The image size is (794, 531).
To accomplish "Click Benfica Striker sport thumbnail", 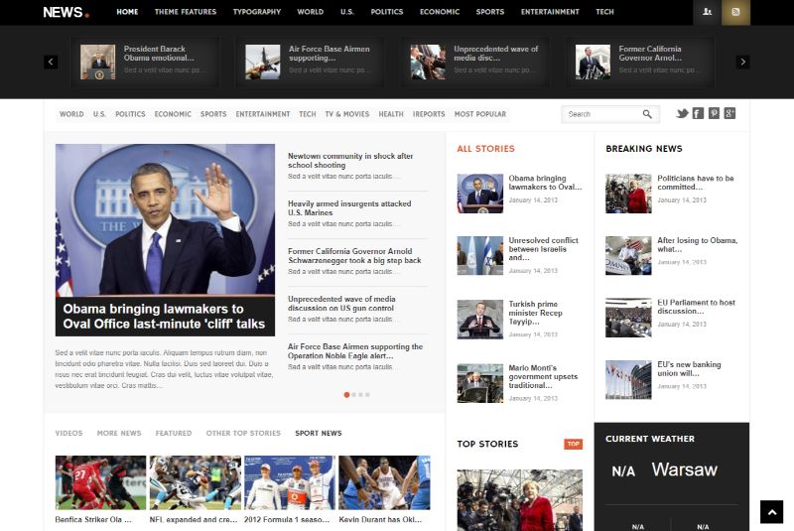I will pyautogui.click(x=100, y=482).
